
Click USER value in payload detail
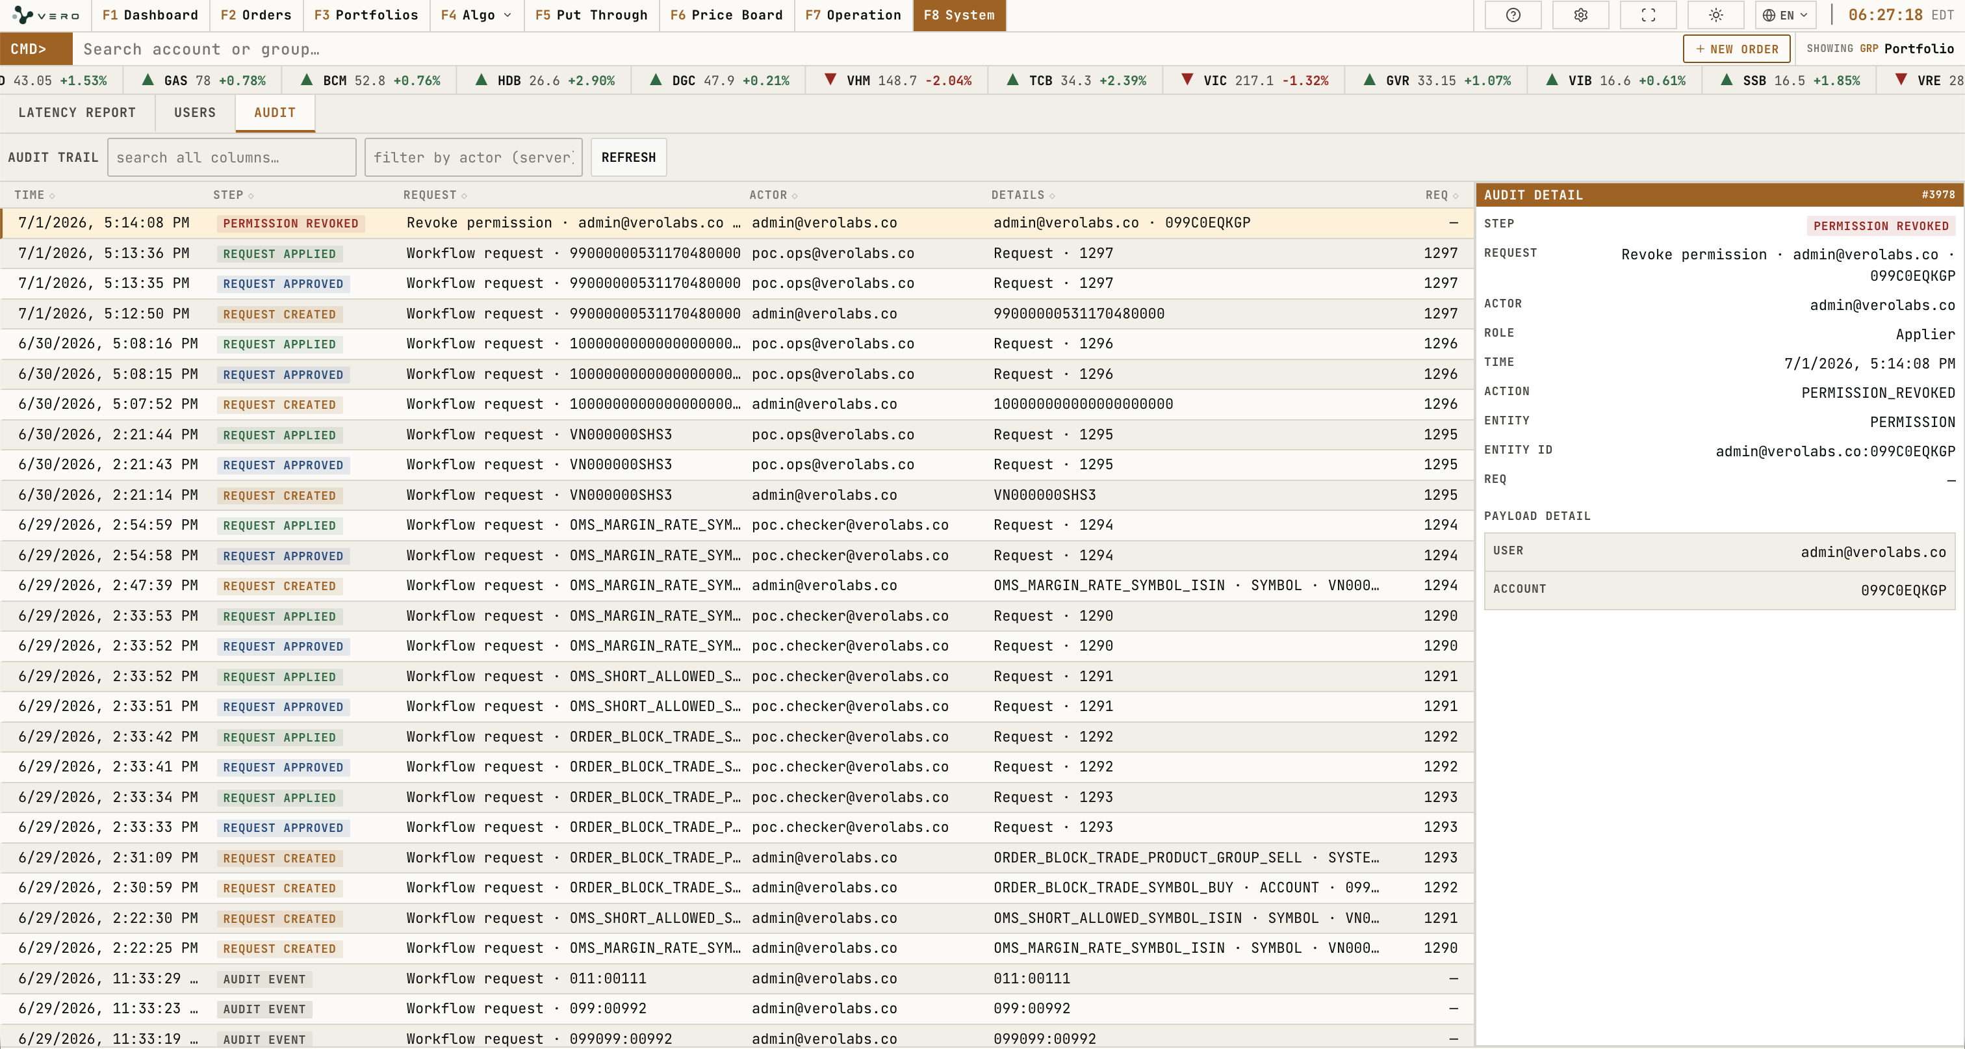[1873, 552]
